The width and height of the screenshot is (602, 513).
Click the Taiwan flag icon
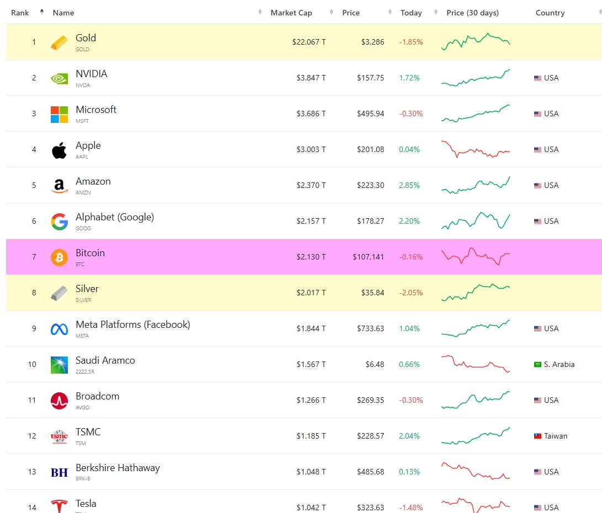tap(537, 436)
